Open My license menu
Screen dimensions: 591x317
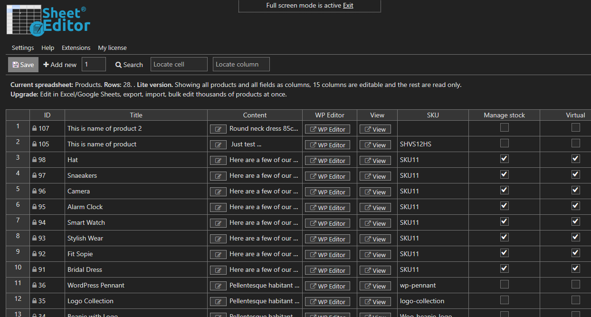(112, 48)
